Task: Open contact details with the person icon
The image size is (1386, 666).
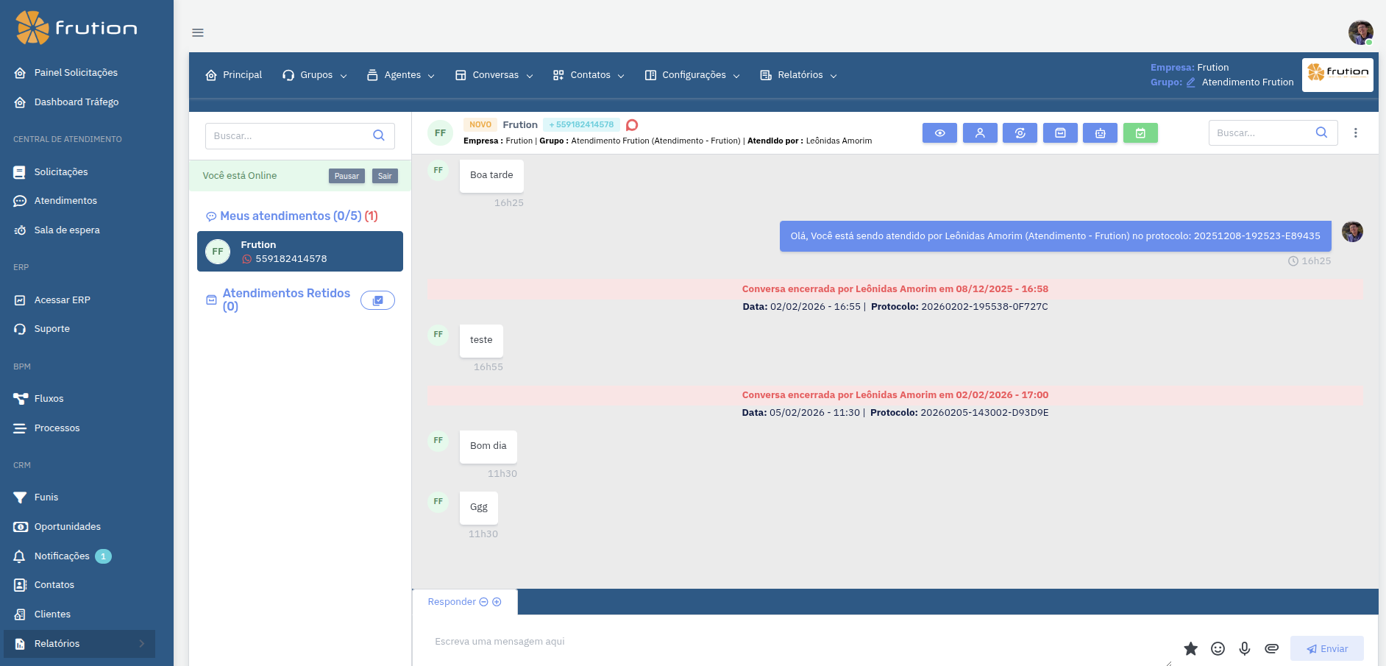Action: [x=980, y=132]
